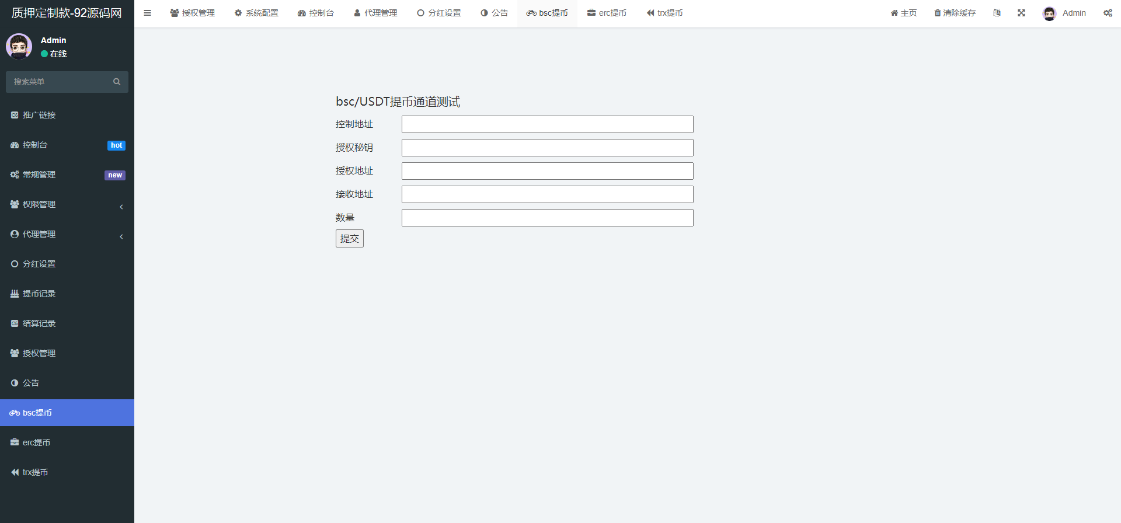The height and width of the screenshot is (523, 1121).
Task: Open 控制台 with hot badge in sidebar
Action: pos(35,145)
